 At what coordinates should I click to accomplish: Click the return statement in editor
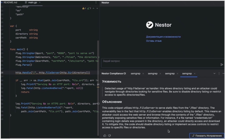25,92
